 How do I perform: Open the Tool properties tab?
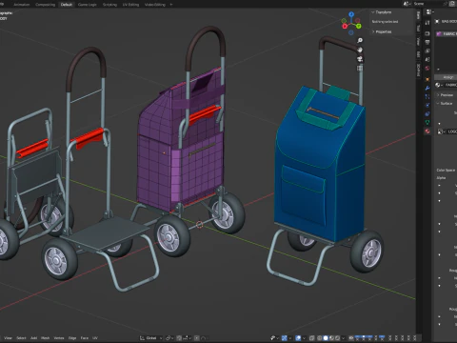tap(427, 23)
